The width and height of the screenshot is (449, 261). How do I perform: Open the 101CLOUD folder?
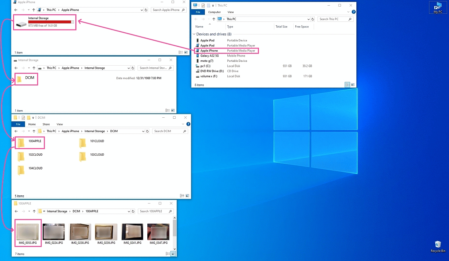92,142
